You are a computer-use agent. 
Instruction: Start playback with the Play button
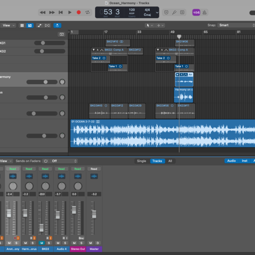pos(70,12)
